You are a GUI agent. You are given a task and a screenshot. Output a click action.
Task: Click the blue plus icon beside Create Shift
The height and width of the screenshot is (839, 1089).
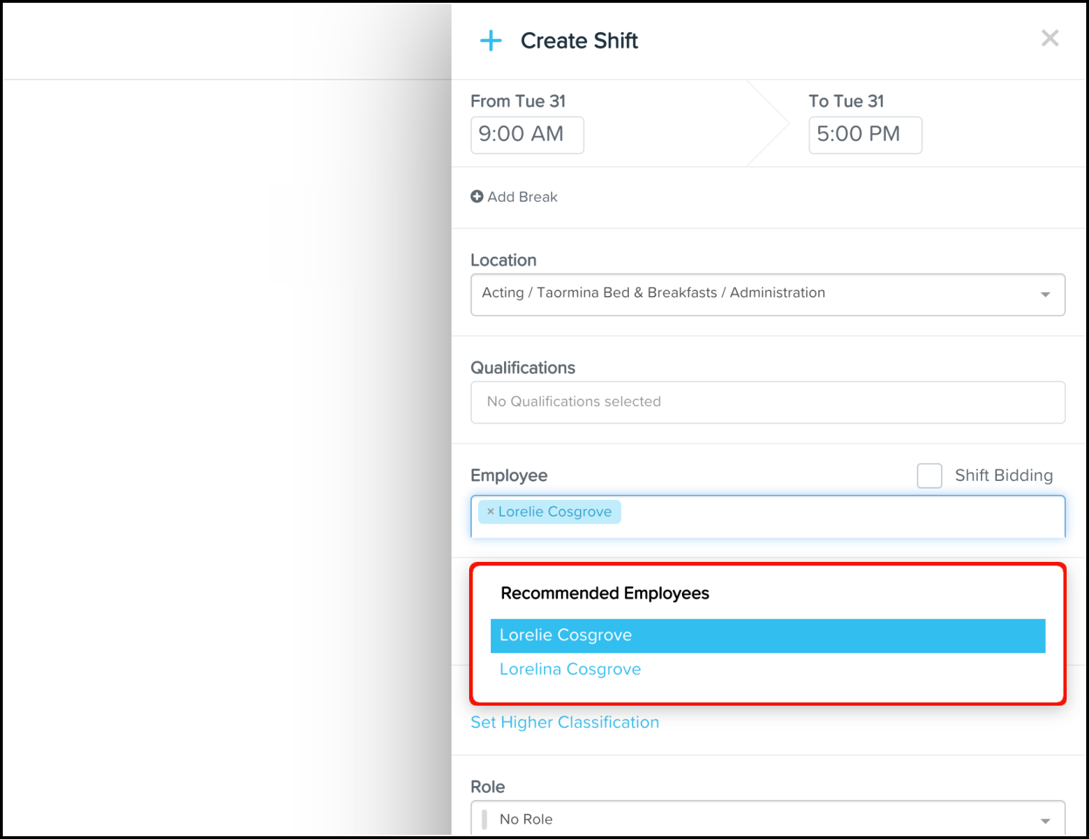pyautogui.click(x=491, y=40)
